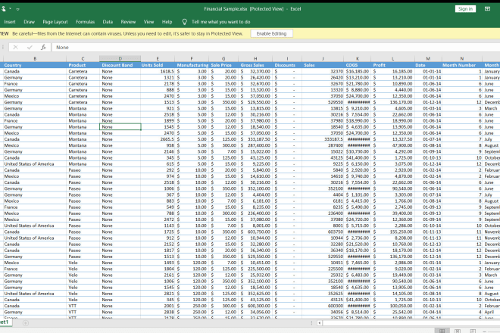
Task: Select sales cell 287400
Action: 323,145
